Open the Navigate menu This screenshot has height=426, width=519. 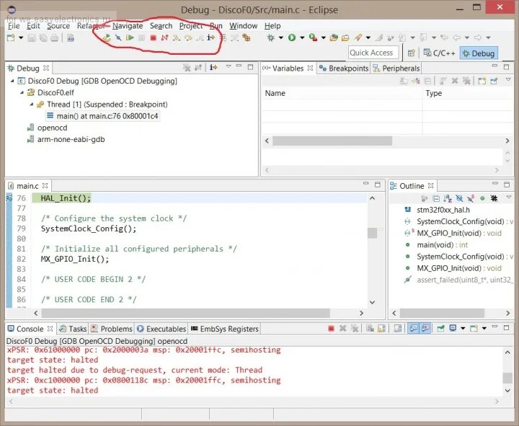[128, 26]
